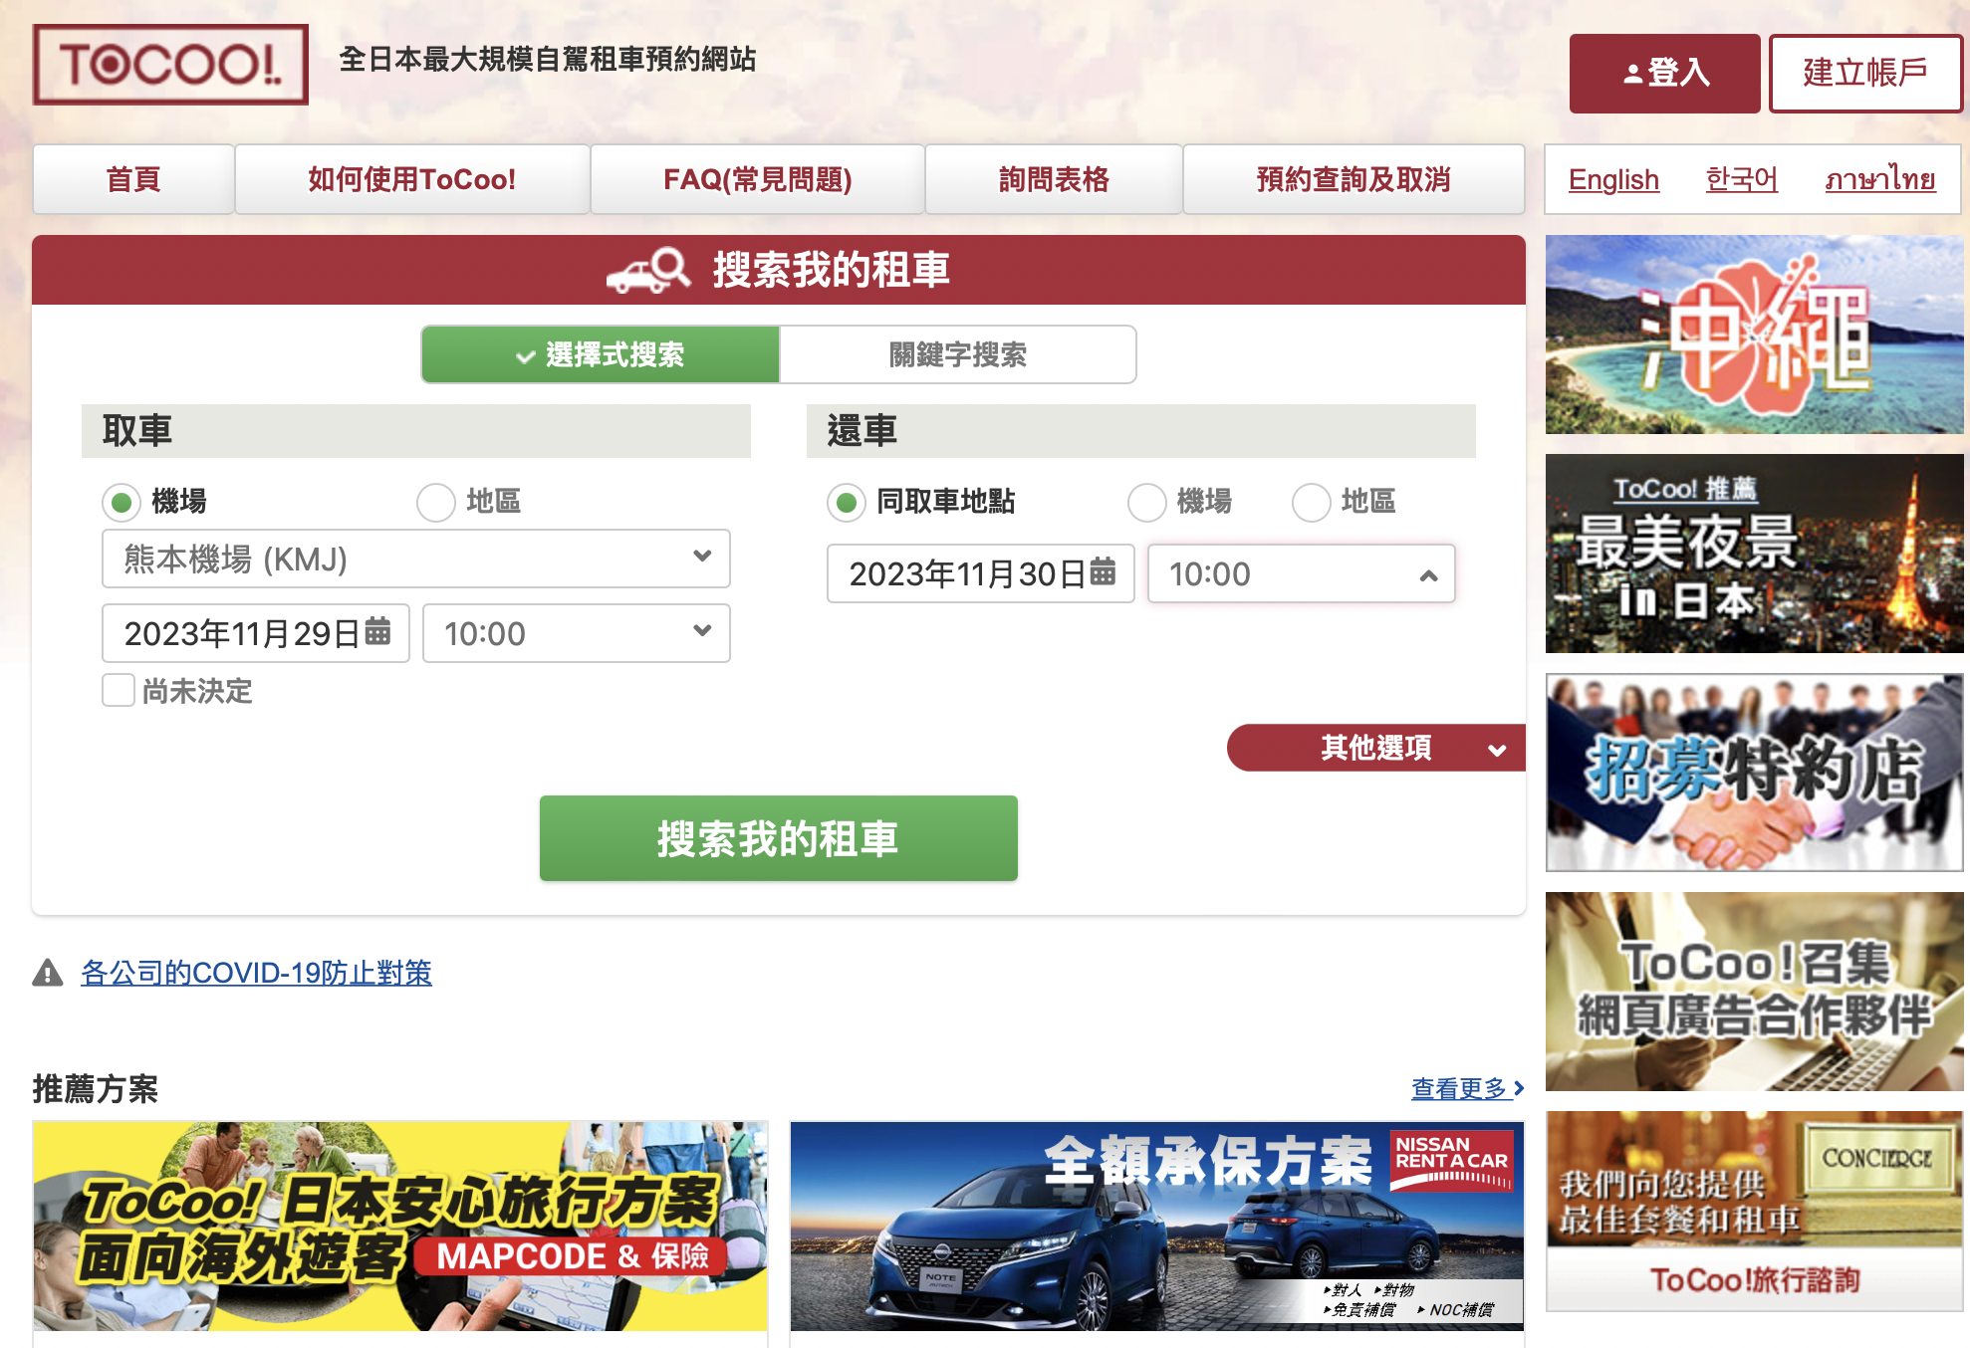Viewport: 1970px width, 1348px height.
Task: Click the 登入 login button
Action: pos(1665,73)
